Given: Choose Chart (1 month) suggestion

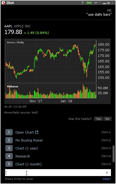Looking at the screenshot, I should 28,164.
